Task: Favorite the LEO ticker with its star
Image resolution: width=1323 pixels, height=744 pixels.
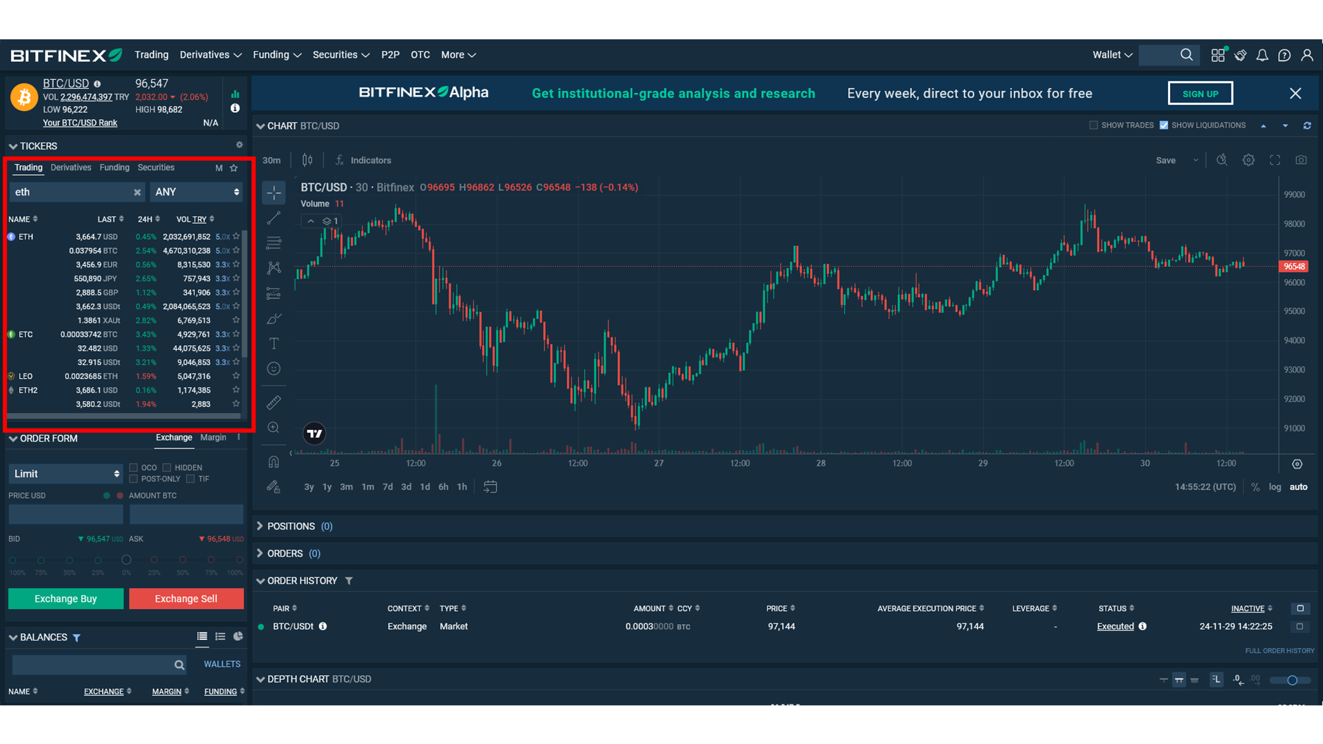Action: point(236,376)
